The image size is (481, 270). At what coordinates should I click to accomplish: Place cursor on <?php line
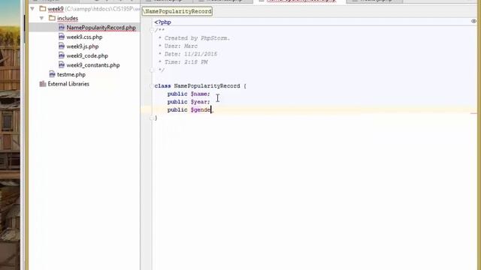[x=162, y=22]
